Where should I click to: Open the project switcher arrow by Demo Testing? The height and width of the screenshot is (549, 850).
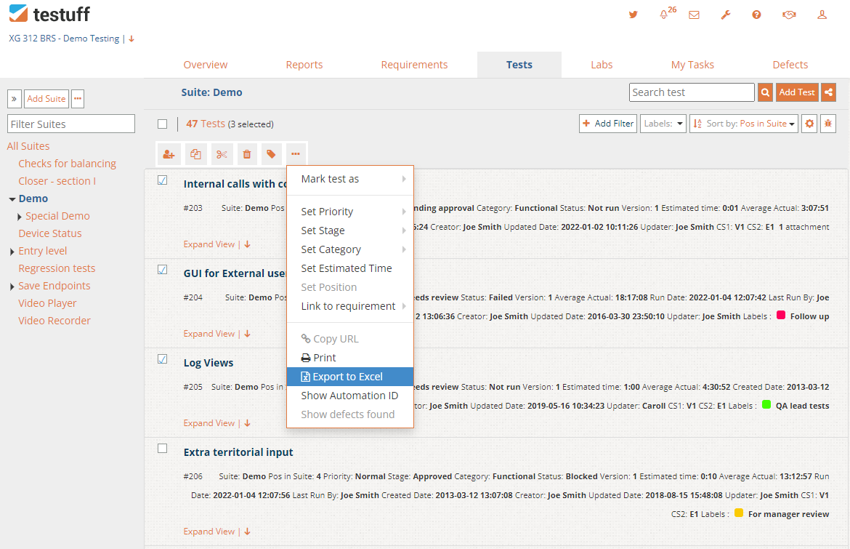[x=131, y=39]
